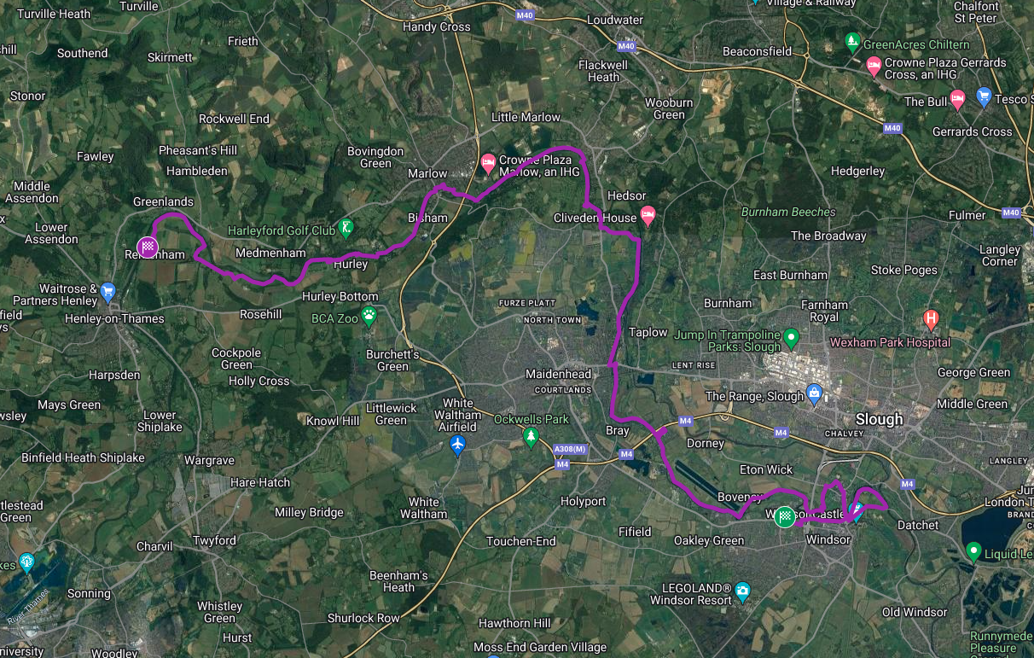The width and height of the screenshot is (1034, 658).
Task: Open the Wexham Park Hospital marker
Action: (x=932, y=321)
